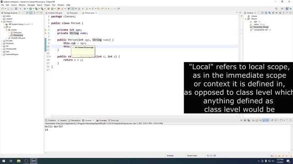
Task: Open the Problems tab
Action: (51, 120)
